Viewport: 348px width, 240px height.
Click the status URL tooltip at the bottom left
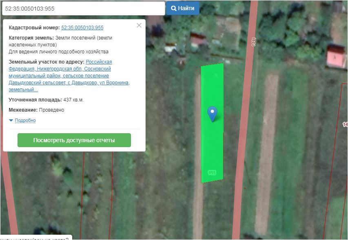36,237
